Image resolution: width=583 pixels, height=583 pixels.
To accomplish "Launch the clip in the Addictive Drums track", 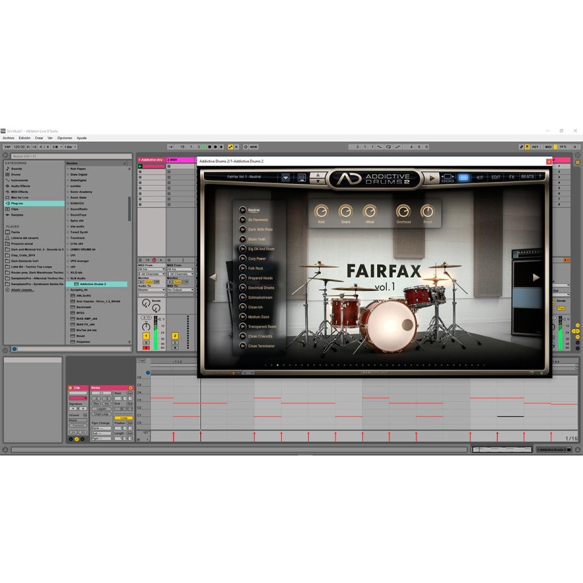I will pos(140,166).
